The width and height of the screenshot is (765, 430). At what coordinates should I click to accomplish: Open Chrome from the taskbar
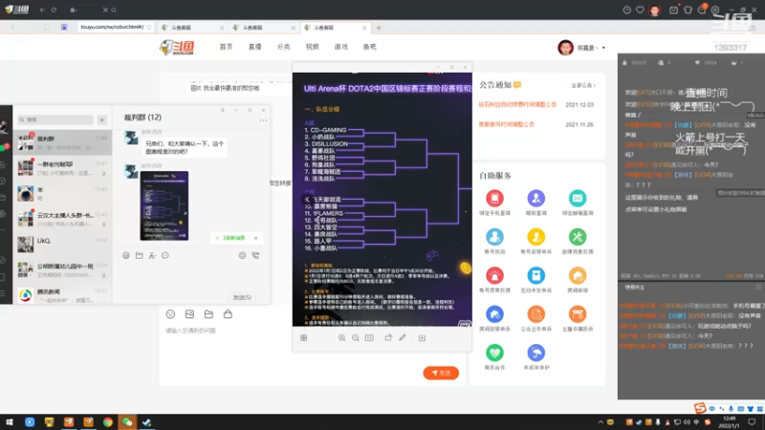[107, 421]
